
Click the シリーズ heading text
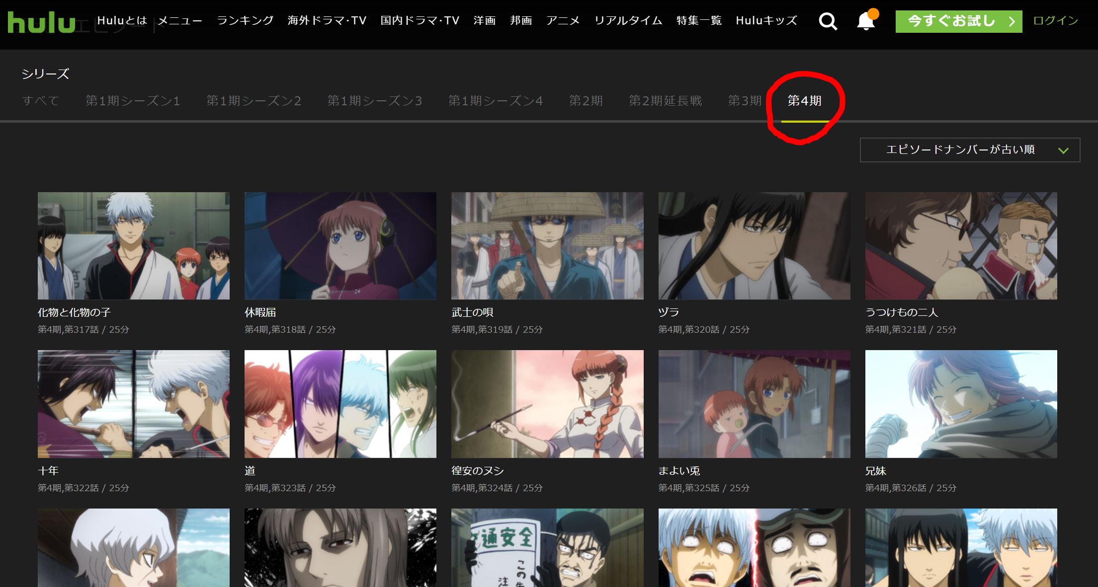tap(45, 74)
